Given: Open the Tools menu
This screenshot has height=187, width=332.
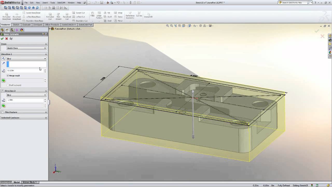Looking at the screenshot, I should 53,3.
